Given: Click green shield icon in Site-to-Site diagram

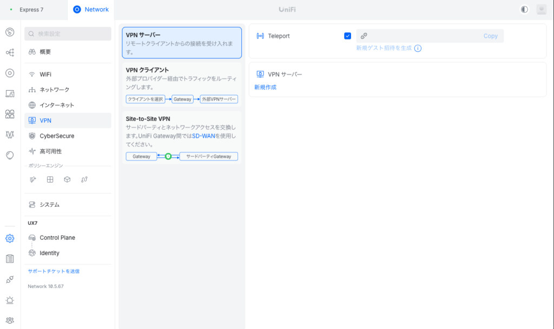Looking at the screenshot, I should [x=168, y=156].
